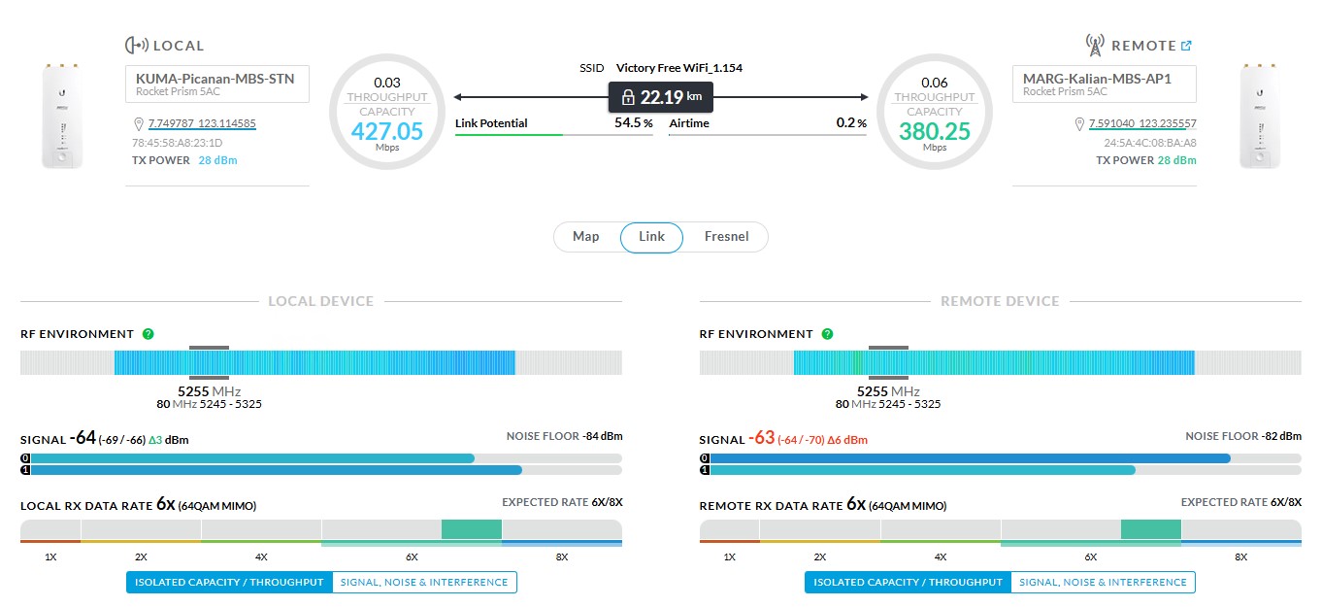Click the remote device external link icon
The height and width of the screenshot is (607, 1322).
[1186, 46]
